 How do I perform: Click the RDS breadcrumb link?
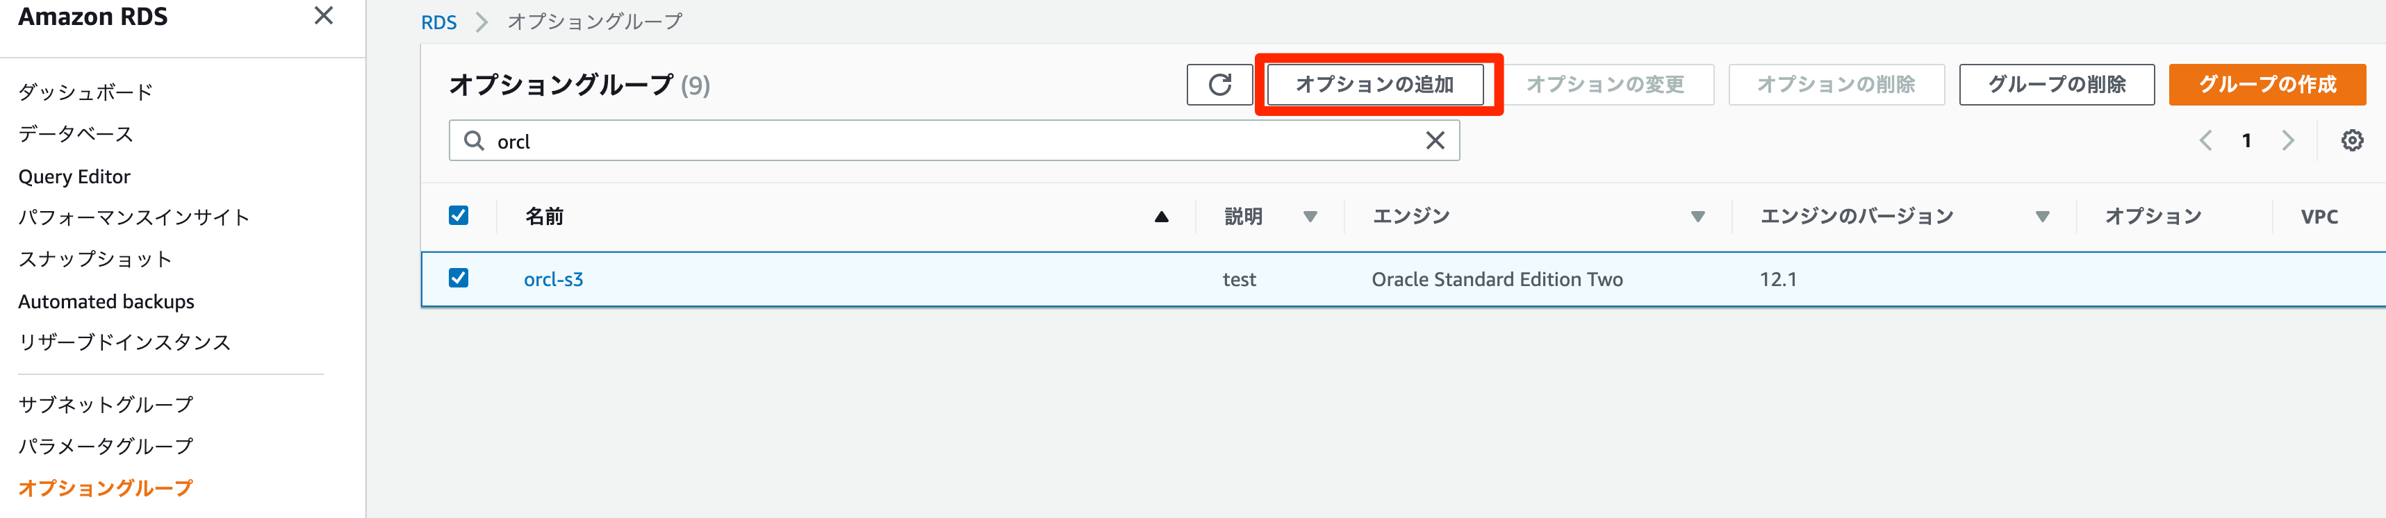pyautogui.click(x=438, y=22)
